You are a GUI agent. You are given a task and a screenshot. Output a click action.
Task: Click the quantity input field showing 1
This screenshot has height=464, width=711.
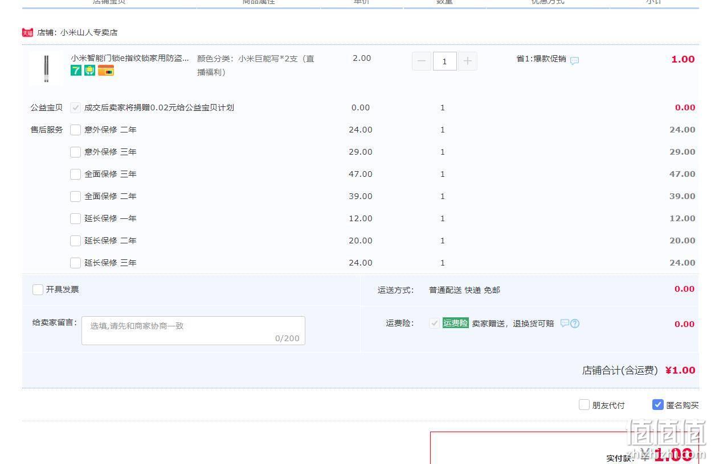[444, 61]
